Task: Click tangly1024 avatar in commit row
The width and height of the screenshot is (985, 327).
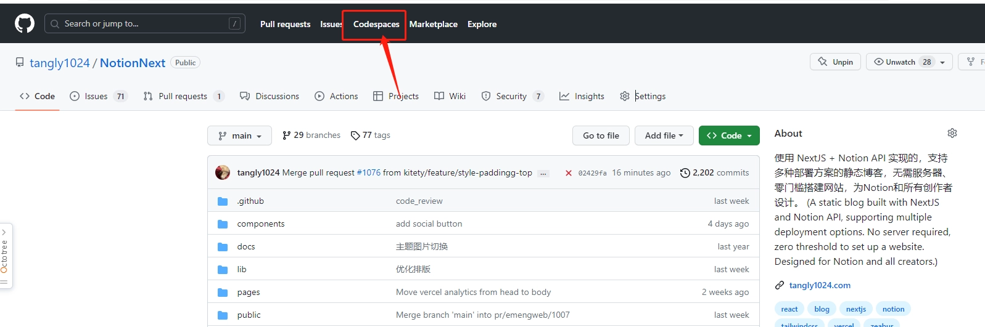Action: tap(223, 172)
